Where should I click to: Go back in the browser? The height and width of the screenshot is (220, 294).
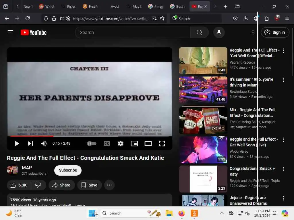pyautogui.click(x=7, y=18)
